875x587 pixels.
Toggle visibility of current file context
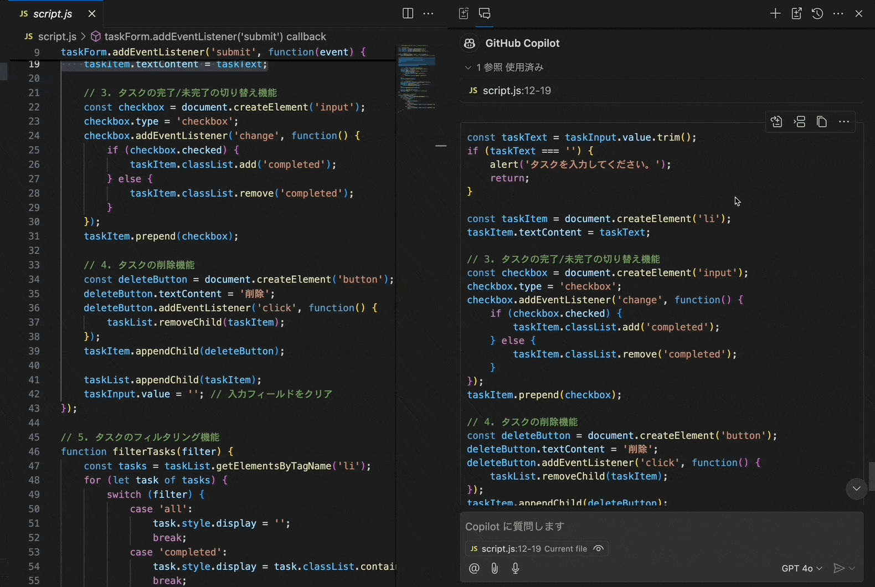[598, 549]
